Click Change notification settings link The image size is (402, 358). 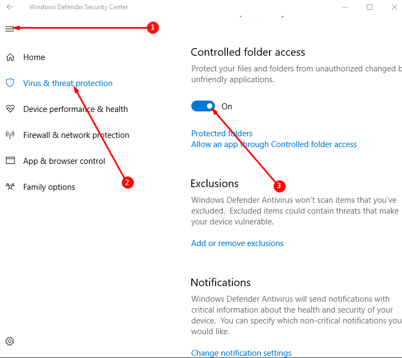(x=241, y=353)
